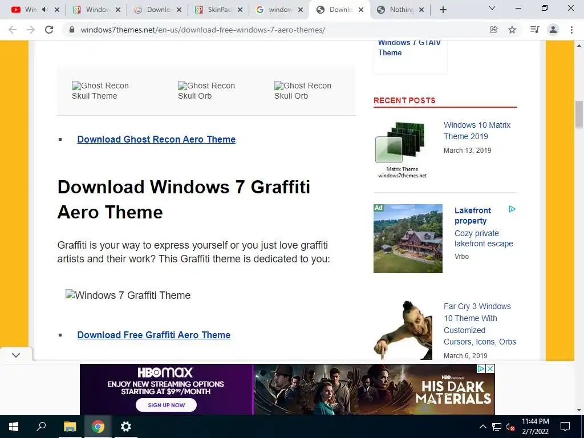Click the Windows 7 Graffiti Theme image
This screenshot has width=584, height=438.
128,295
